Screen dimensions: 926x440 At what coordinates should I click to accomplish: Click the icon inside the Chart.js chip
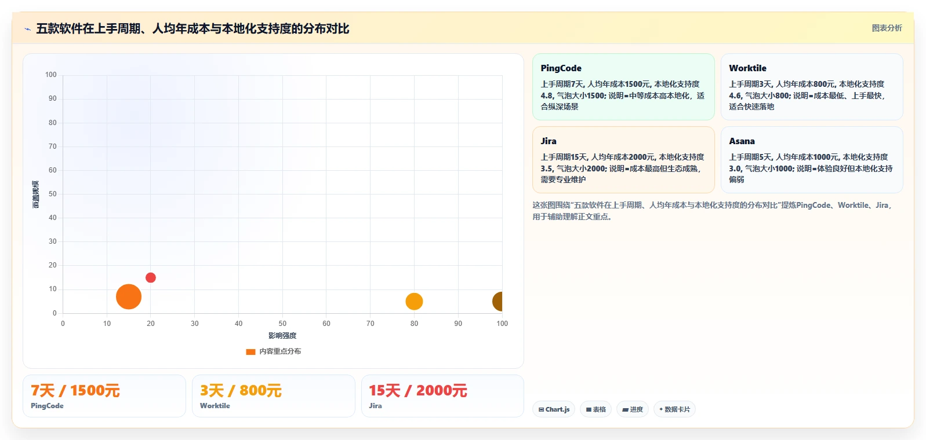pos(541,409)
